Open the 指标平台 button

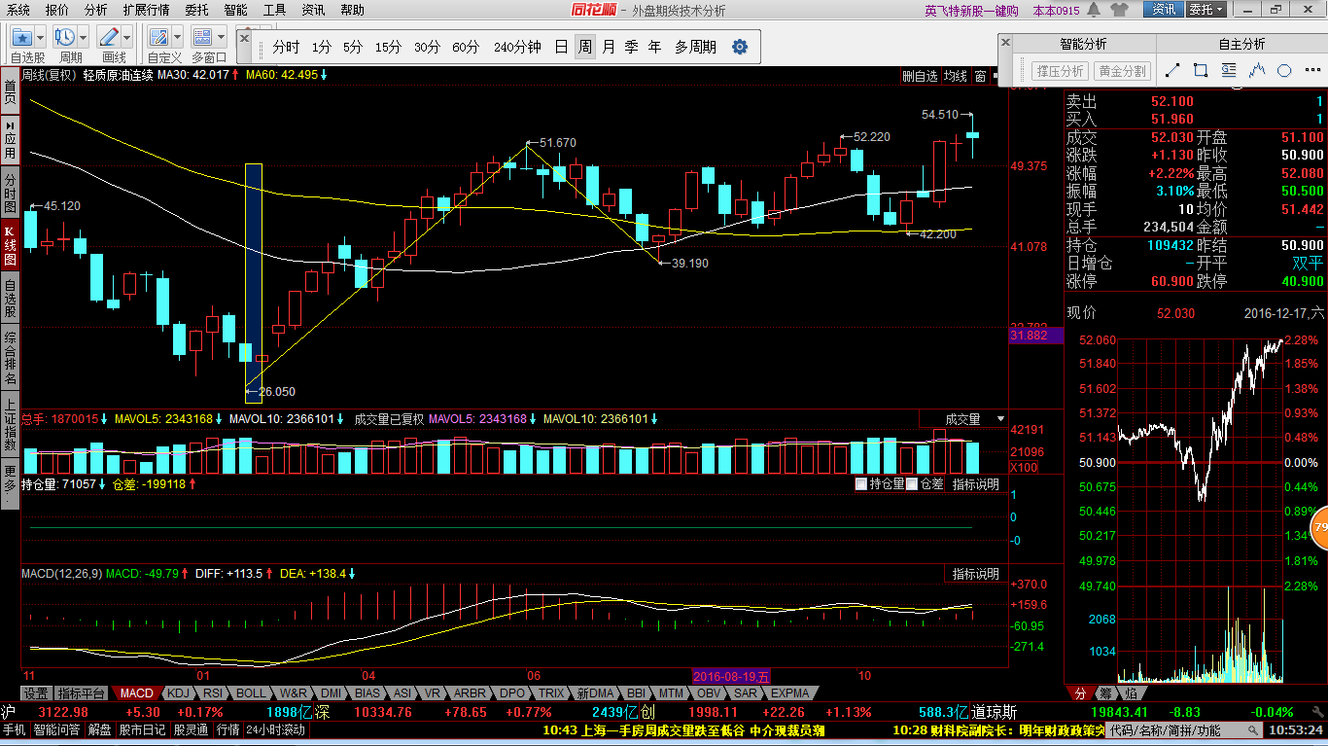click(81, 693)
